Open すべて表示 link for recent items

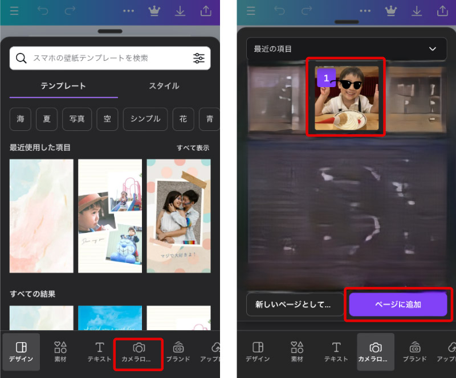[193, 148]
